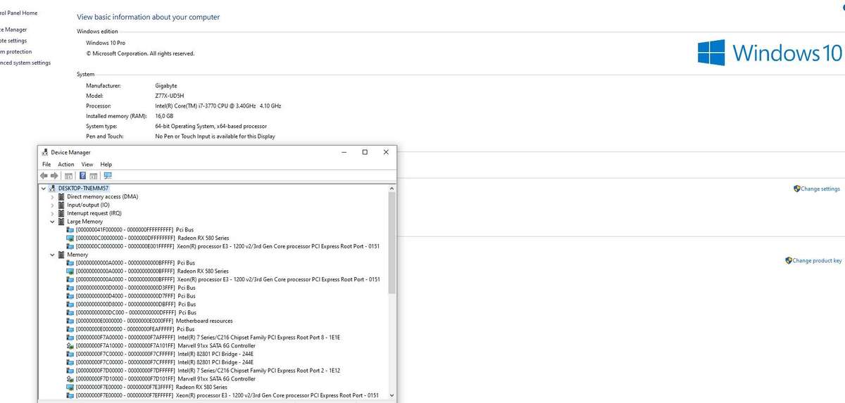Image resolution: width=845 pixels, height=403 pixels.
Task: Open the View menu
Action: coord(87,165)
